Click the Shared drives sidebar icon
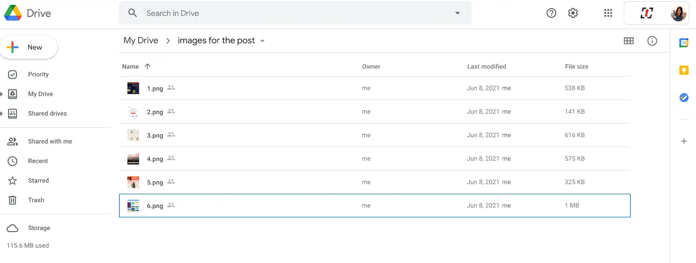 [x=13, y=113]
